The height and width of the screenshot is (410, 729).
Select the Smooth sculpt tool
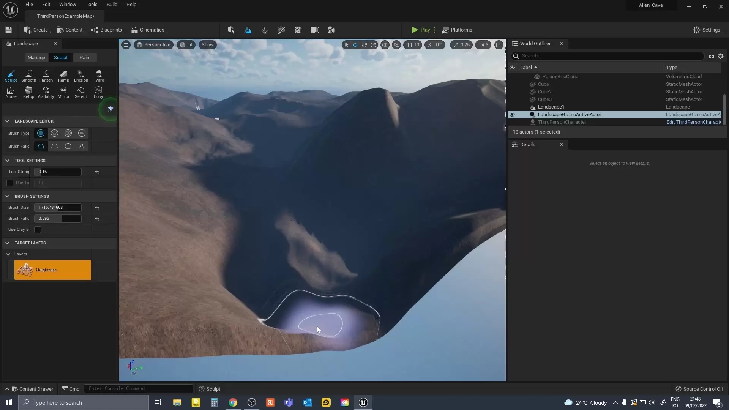pos(28,76)
